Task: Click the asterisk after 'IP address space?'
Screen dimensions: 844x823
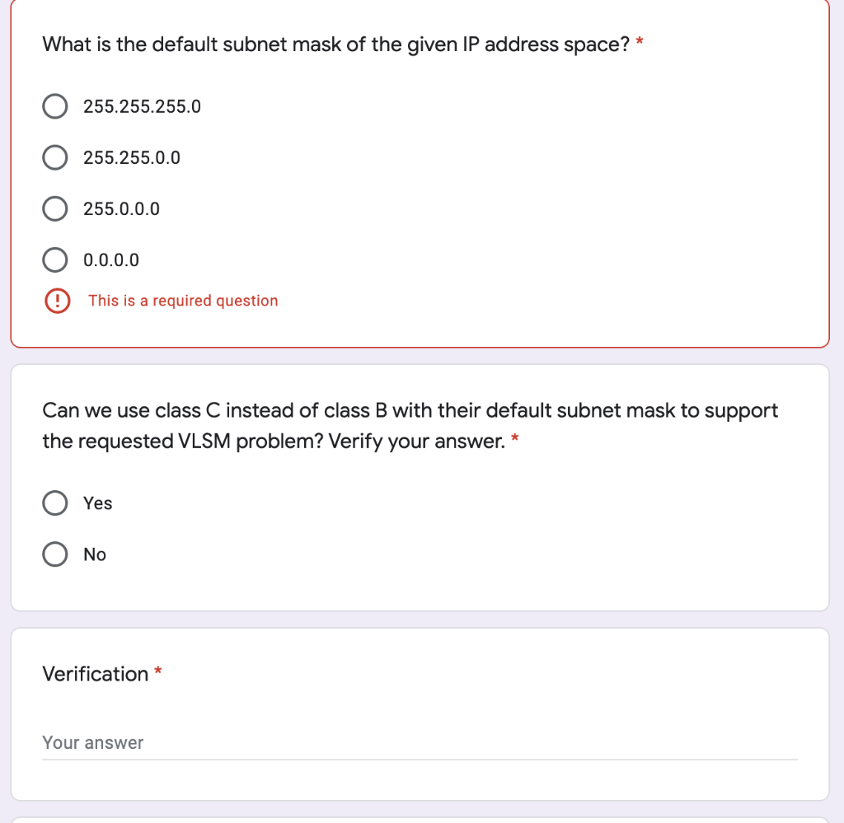Action: [640, 43]
